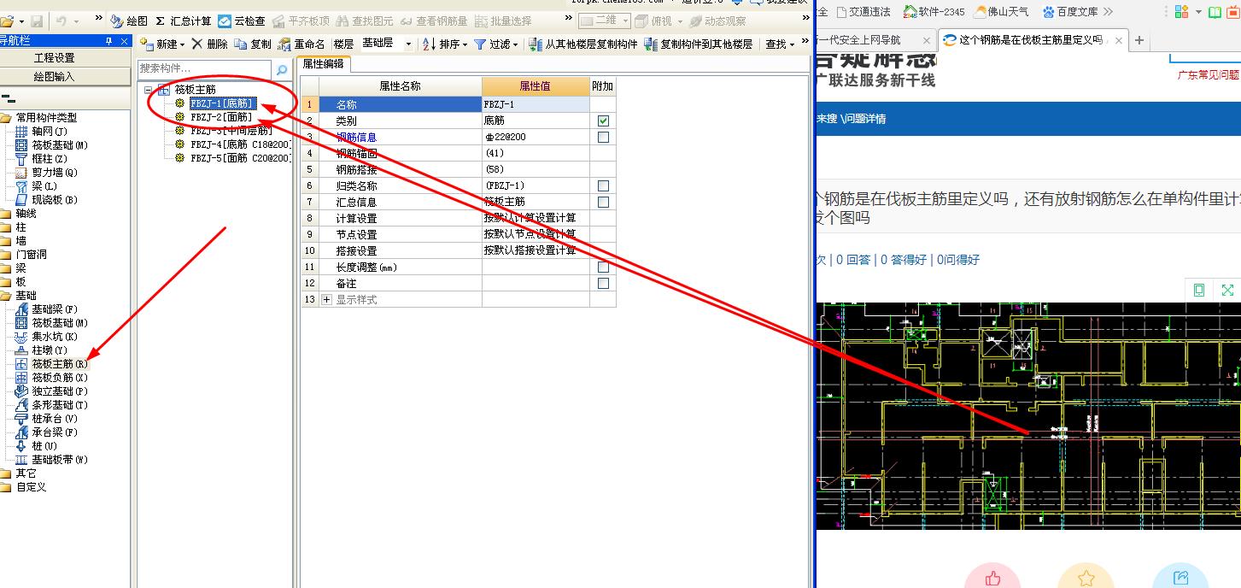Viewport: 1241px width, 588px height.
Task: Open the 过滤 filter dropdown
Action: [496, 44]
